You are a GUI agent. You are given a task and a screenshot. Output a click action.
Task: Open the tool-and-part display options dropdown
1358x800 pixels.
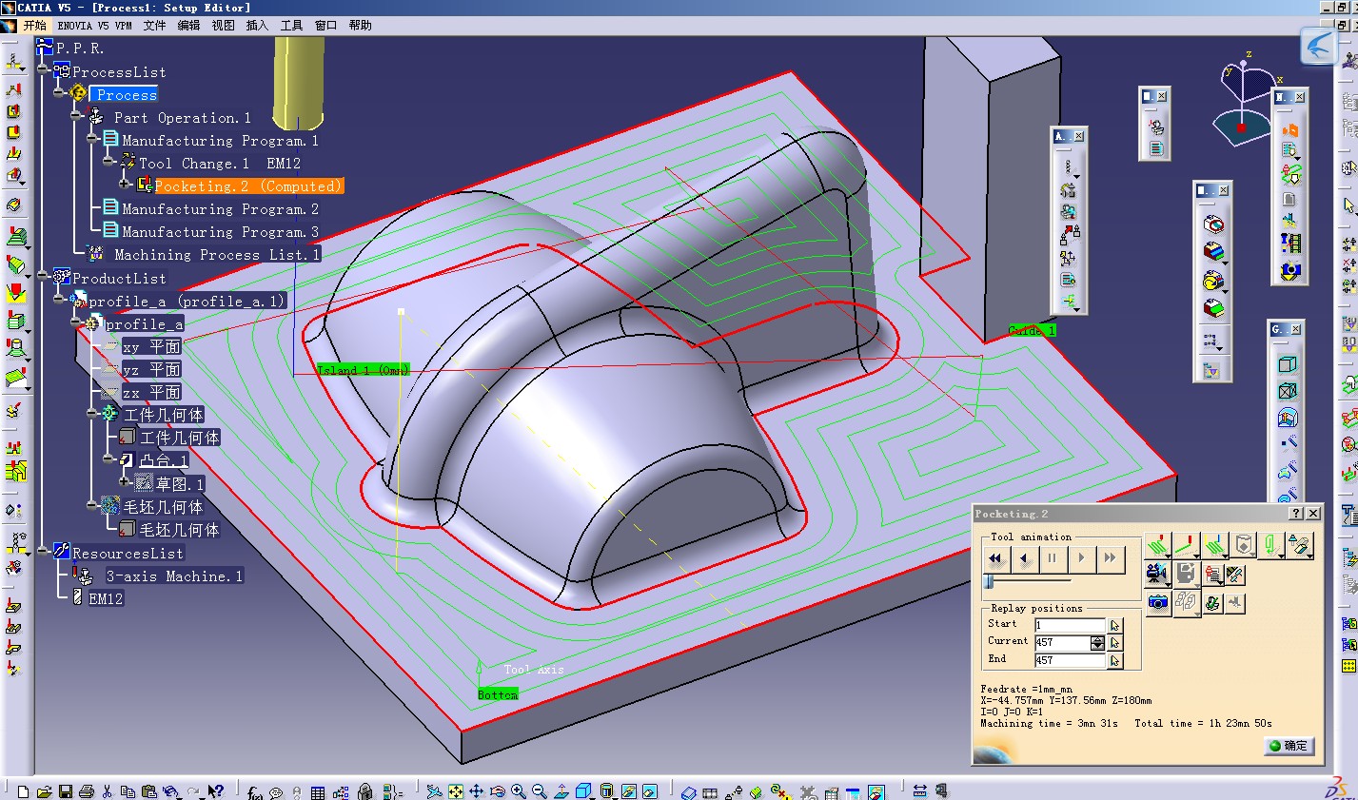(x=1300, y=545)
